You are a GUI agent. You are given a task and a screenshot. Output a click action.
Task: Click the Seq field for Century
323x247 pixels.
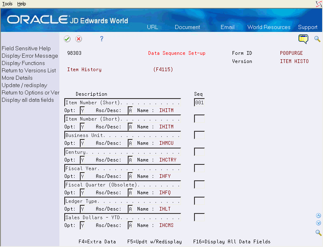point(199,152)
